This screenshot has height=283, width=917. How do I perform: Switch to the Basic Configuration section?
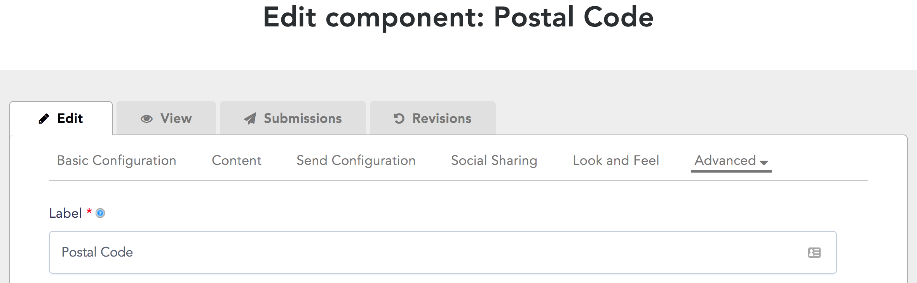[x=117, y=161]
